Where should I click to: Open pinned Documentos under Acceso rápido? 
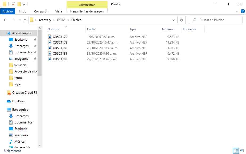pos(23,52)
